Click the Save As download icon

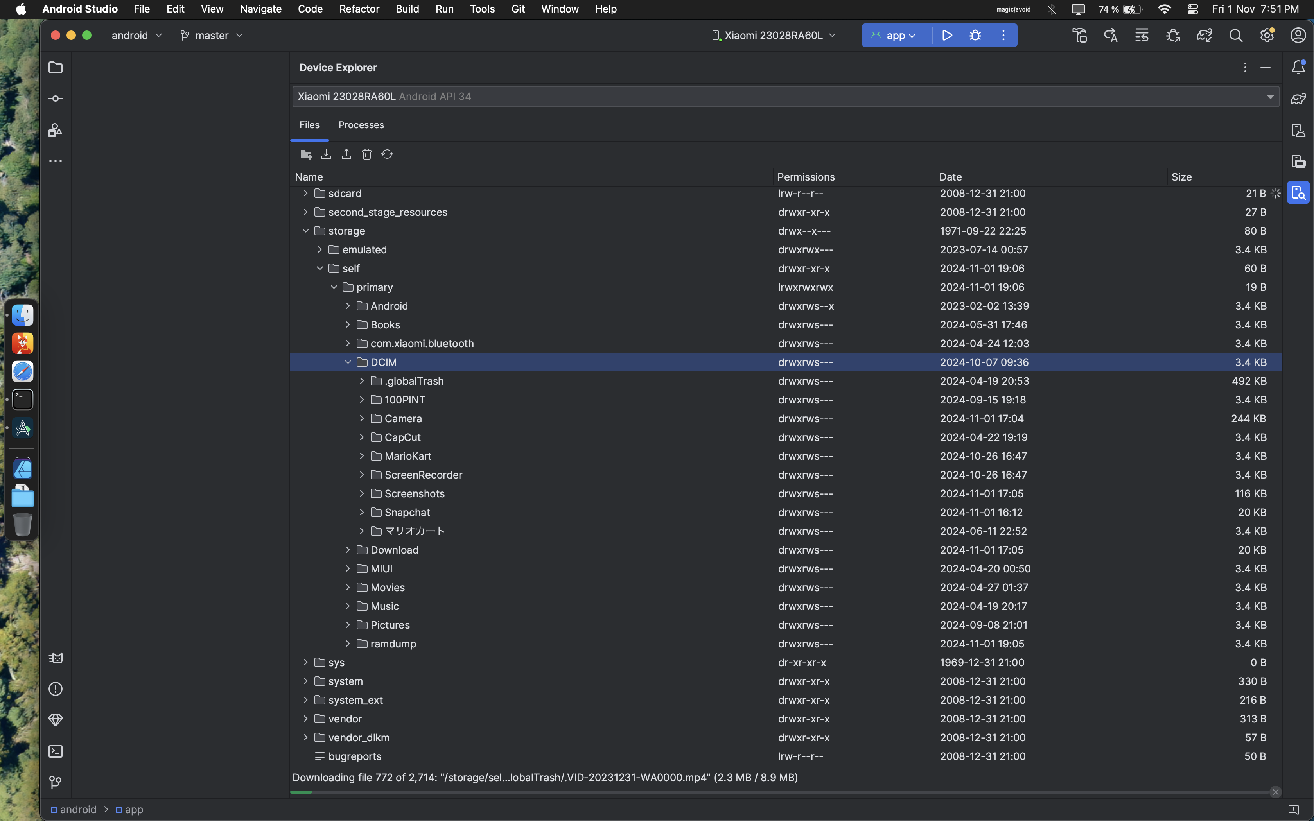pos(326,154)
